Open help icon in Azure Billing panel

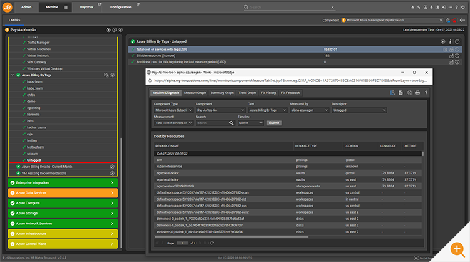point(457,41)
